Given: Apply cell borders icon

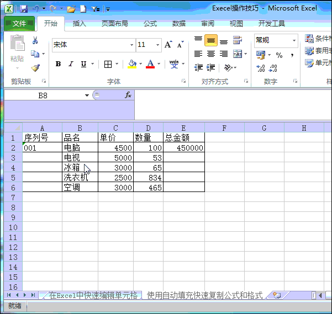Looking at the screenshot, I should coord(108,64).
